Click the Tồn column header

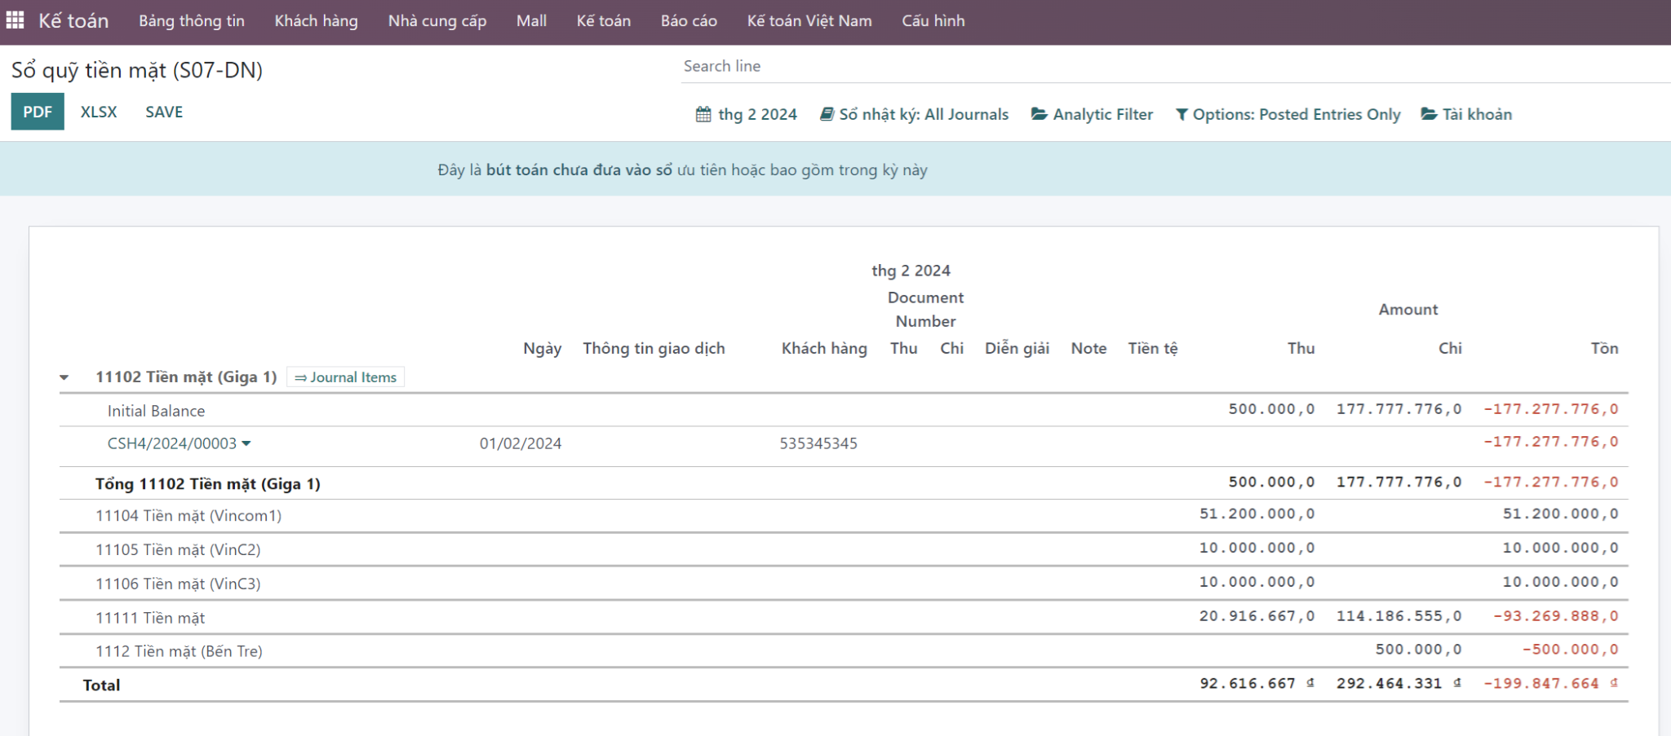(1604, 348)
